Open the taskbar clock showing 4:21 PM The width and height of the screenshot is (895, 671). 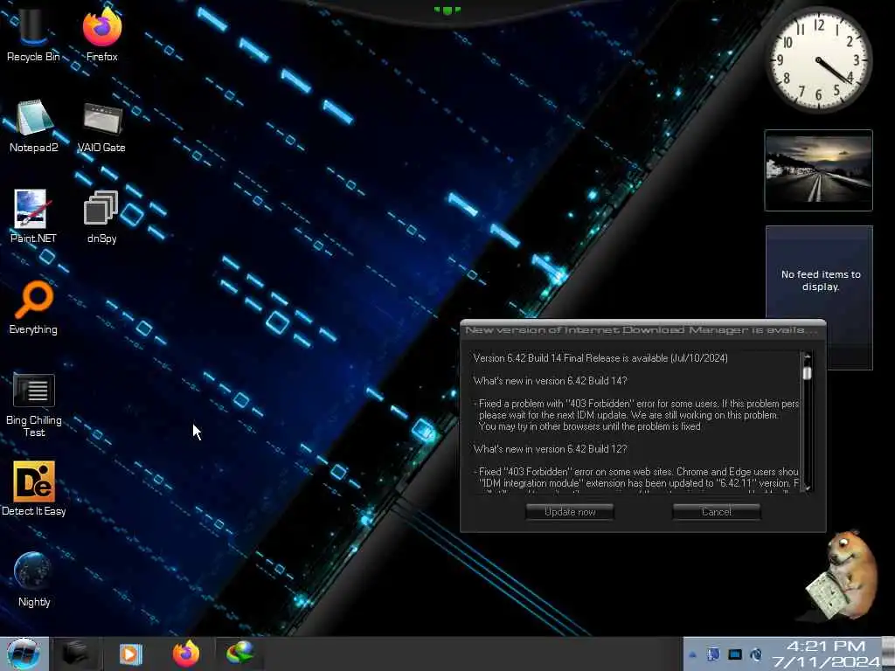[x=826, y=654]
